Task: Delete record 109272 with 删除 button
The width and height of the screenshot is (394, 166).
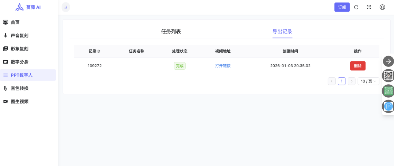Action: 358,66
